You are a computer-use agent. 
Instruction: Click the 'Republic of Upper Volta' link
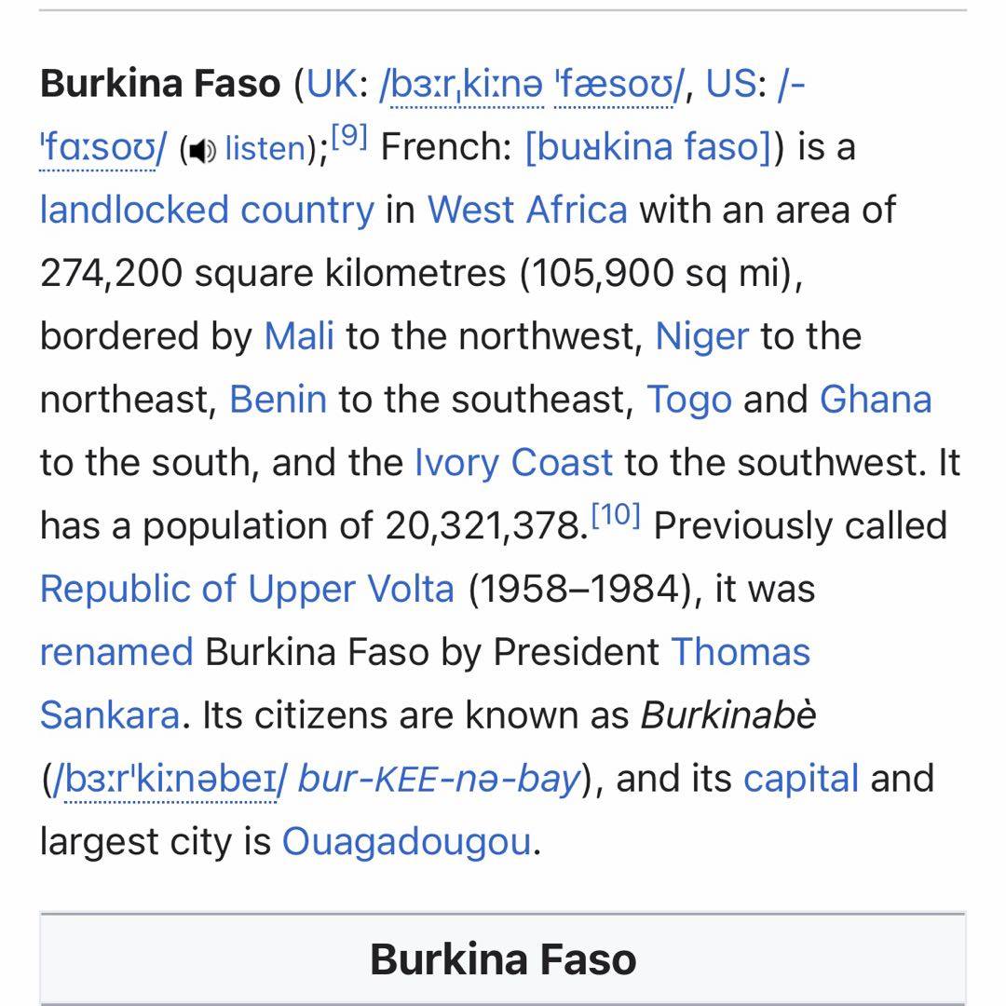tap(247, 589)
